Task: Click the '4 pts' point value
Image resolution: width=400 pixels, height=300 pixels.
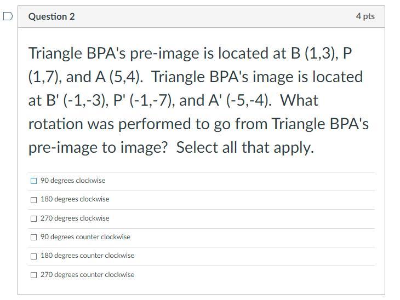Action: [365, 16]
